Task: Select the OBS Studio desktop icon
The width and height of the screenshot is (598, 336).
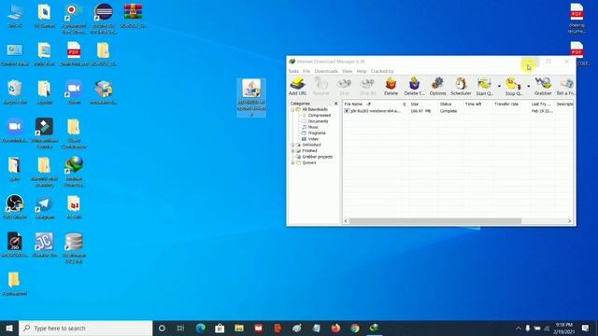Action: point(15,207)
